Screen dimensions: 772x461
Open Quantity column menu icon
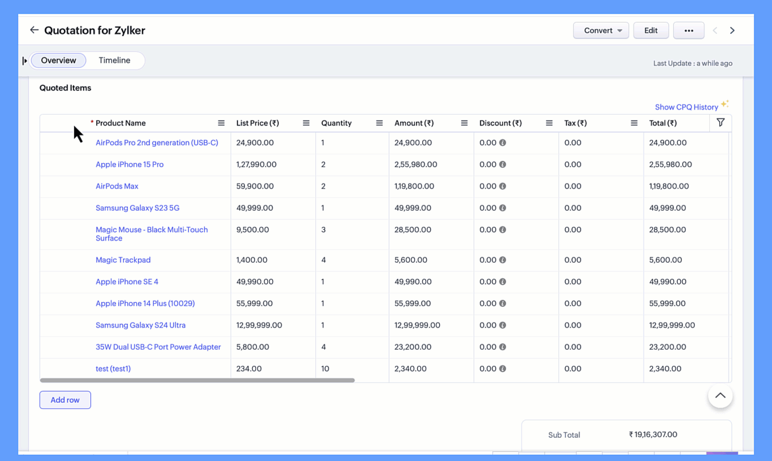point(379,123)
